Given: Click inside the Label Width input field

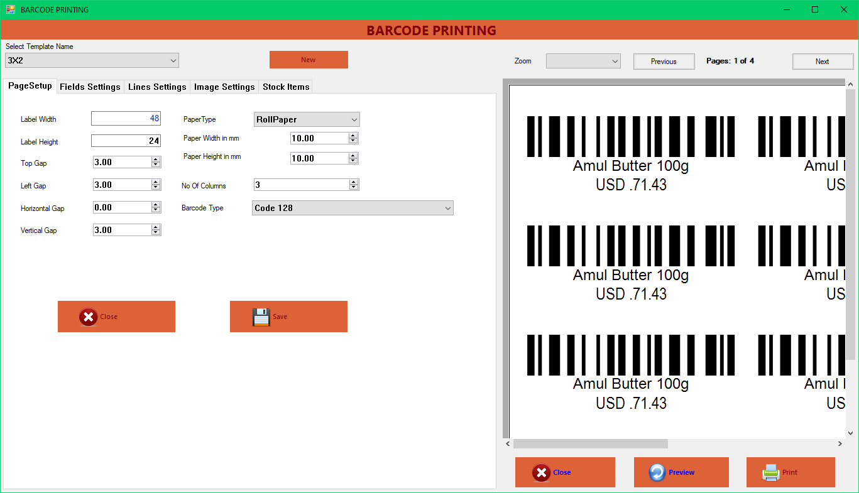Looking at the screenshot, I should [x=126, y=118].
